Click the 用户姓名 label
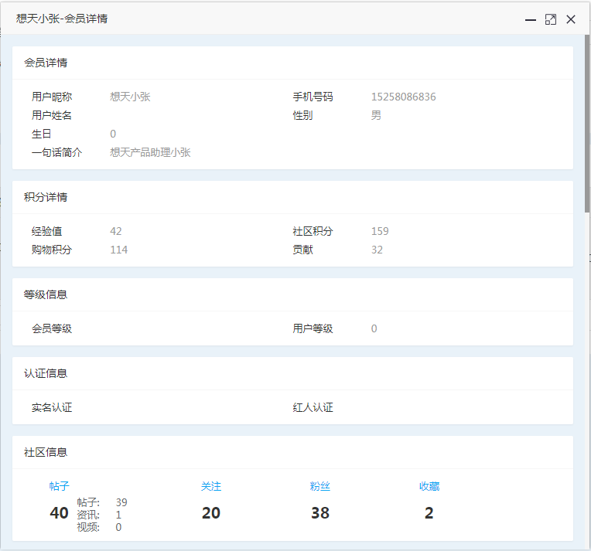This screenshot has height=551, width=591. [x=52, y=115]
